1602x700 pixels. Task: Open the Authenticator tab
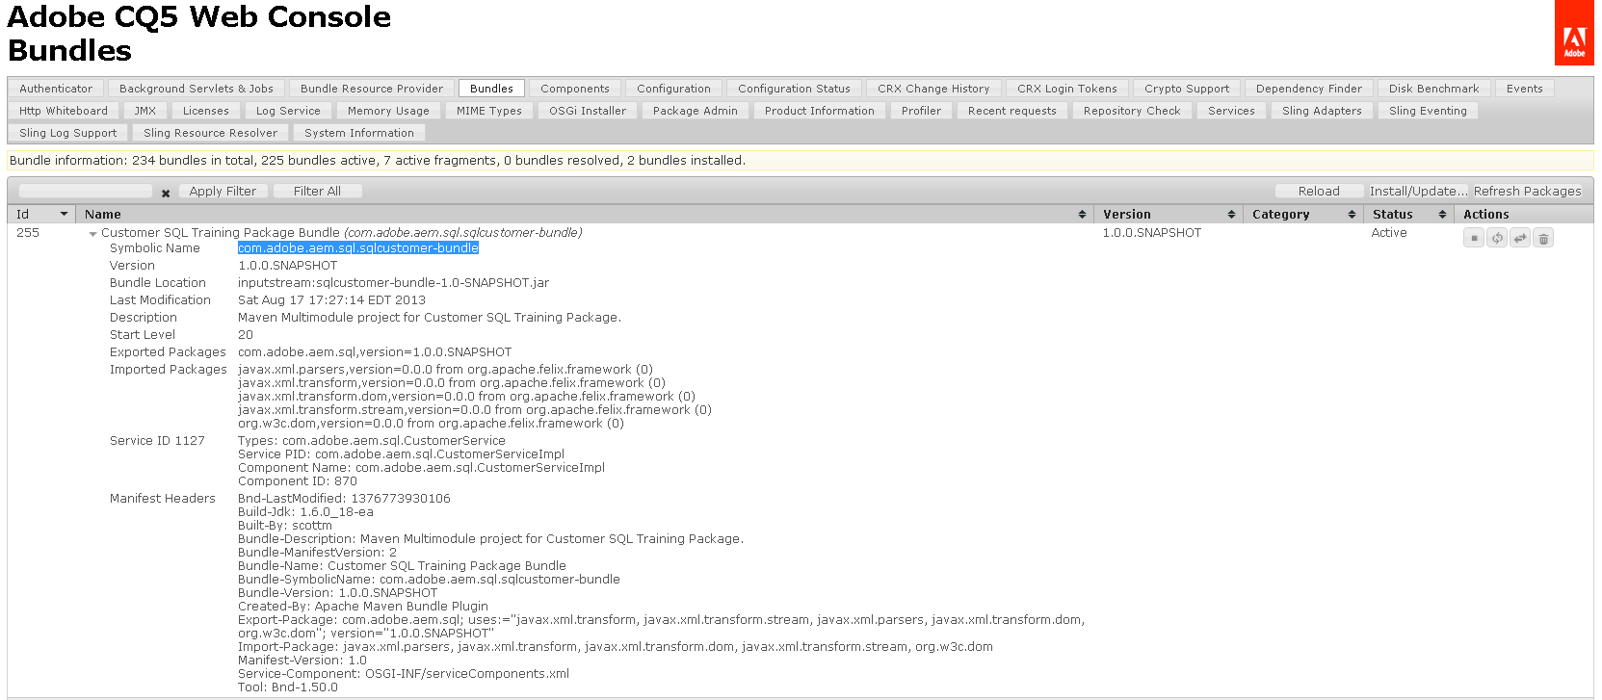click(56, 89)
